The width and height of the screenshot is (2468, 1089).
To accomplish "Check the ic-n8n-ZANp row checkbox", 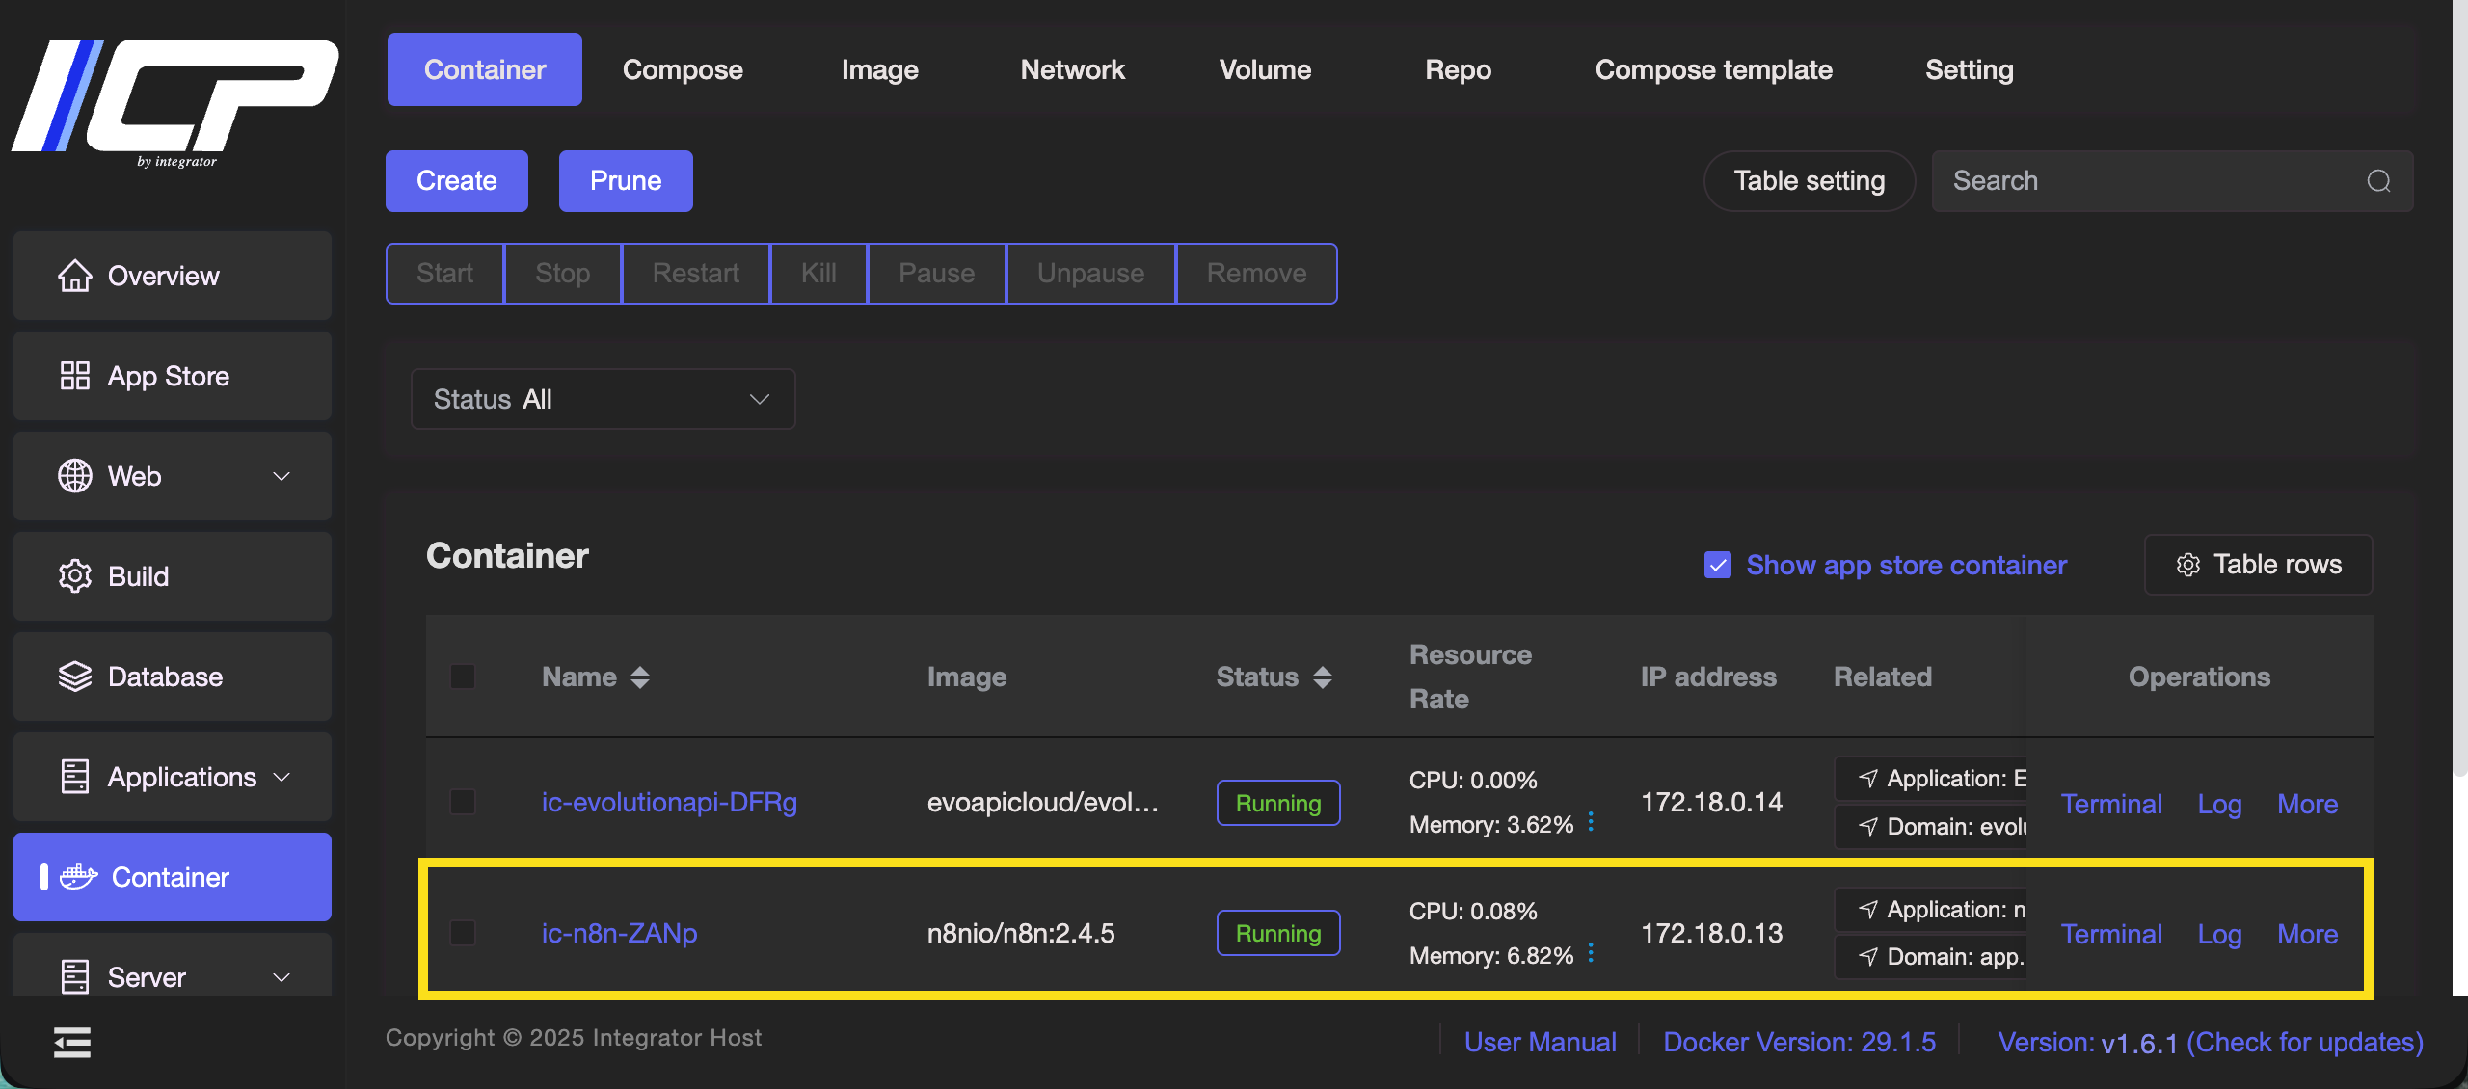I will click(463, 933).
